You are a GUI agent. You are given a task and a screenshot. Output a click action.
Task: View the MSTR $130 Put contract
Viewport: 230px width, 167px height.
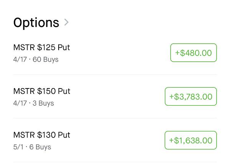42,135
